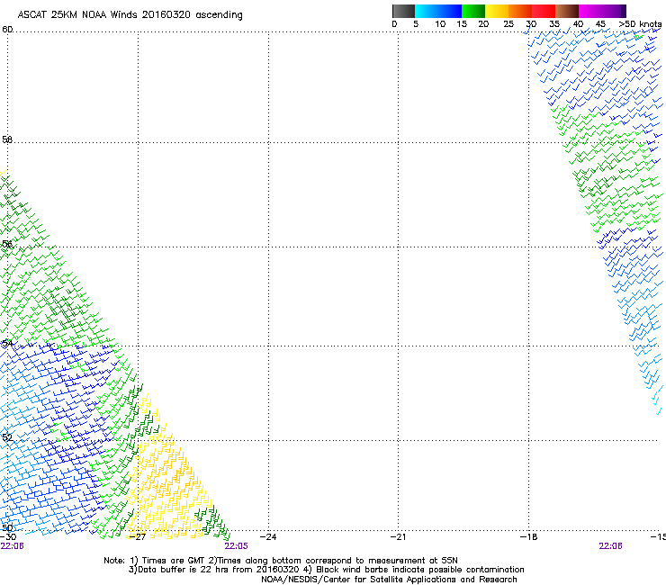Click the purple time label 22:05
This screenshot has width=666, height=585.
236,546
